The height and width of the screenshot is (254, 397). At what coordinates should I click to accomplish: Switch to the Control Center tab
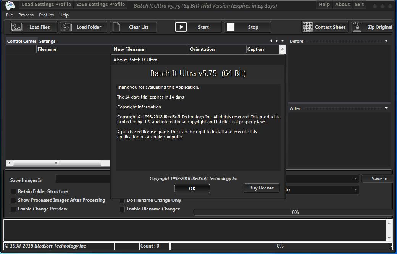(22, 41)
